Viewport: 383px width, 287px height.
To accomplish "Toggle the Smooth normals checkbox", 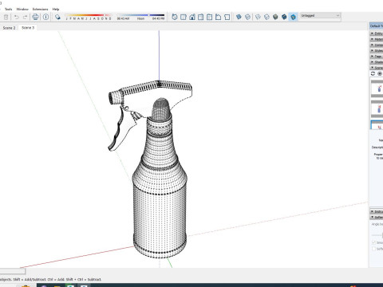I will pos(373,242).
